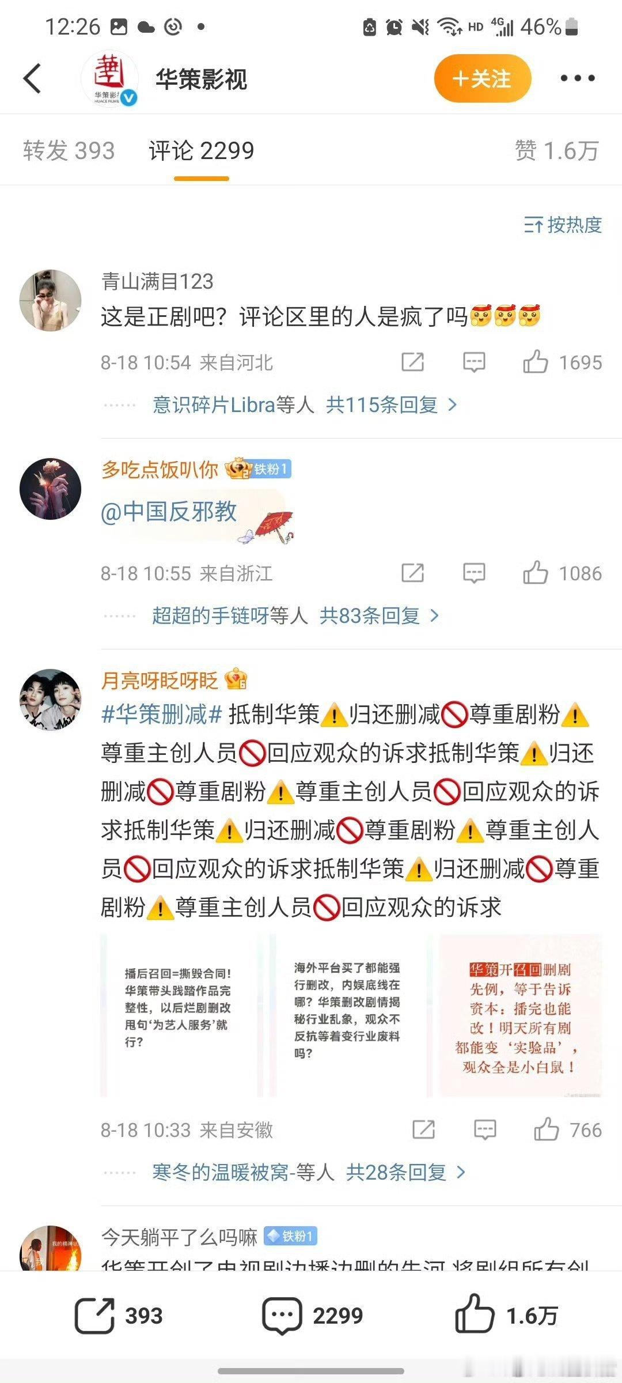Open the three-dot more options menu
The width and height of the screenshot is (622, 1383).
click(x=577, y=78)
